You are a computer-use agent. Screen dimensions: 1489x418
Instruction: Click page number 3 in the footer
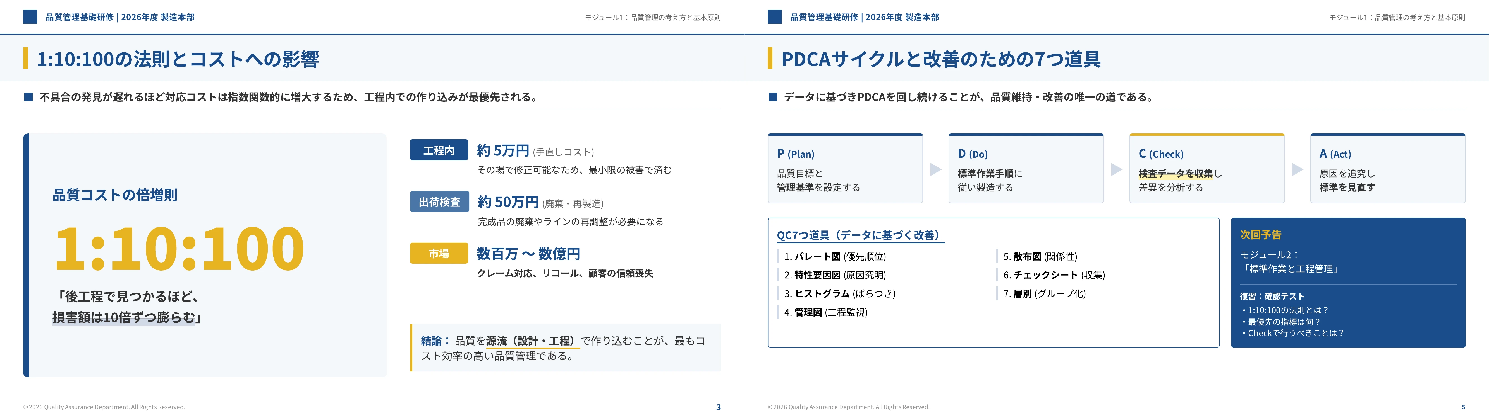[x=719, y=407]
